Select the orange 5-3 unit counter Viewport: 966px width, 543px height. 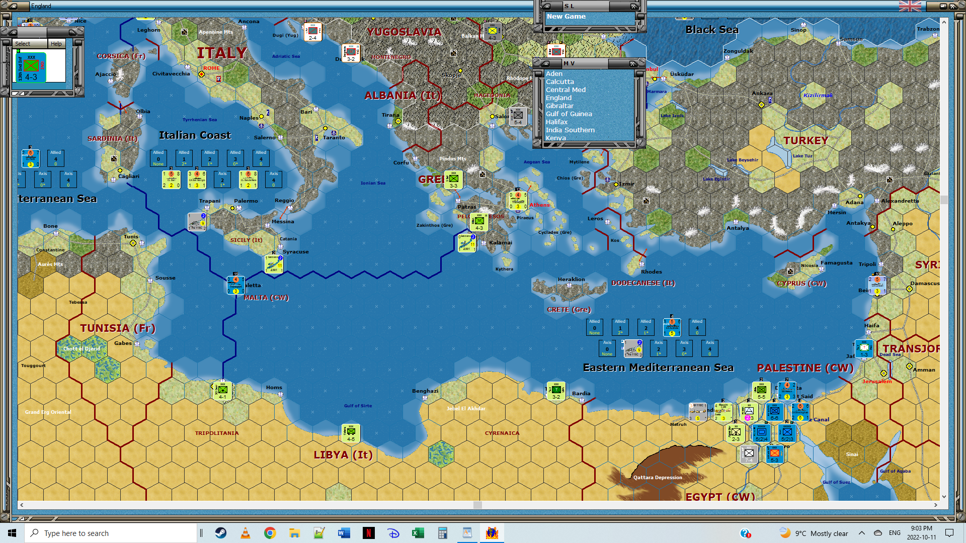click(x=774, y=454)
